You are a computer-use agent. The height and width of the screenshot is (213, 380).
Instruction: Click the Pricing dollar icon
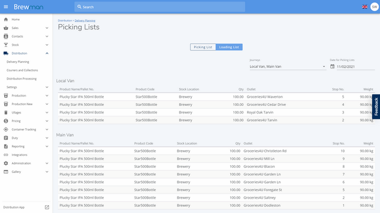click(x=6, y=121)
